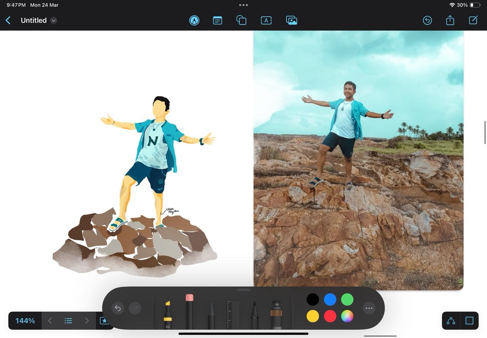Tap the vertical scrollbar at right edge

485,132
